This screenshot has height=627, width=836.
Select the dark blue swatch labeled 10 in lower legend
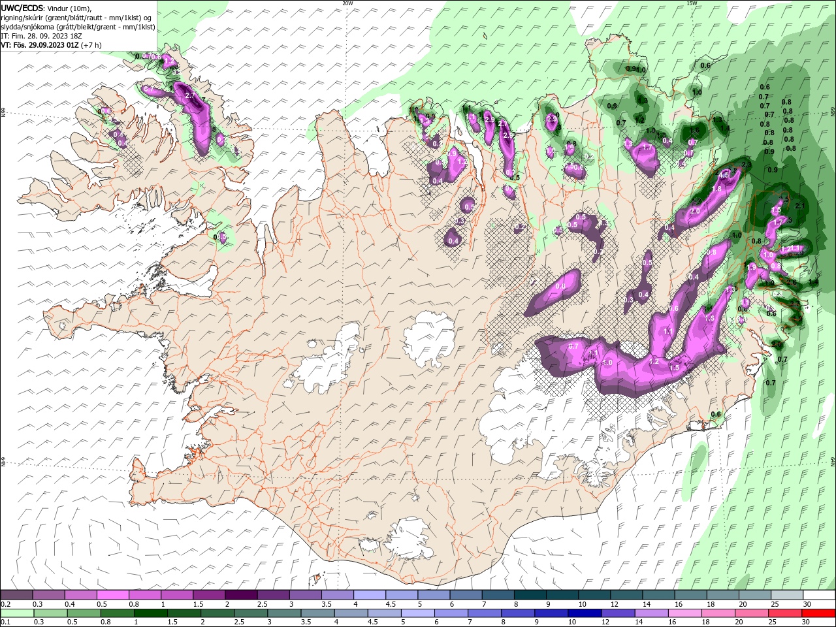tap(584, 613)
